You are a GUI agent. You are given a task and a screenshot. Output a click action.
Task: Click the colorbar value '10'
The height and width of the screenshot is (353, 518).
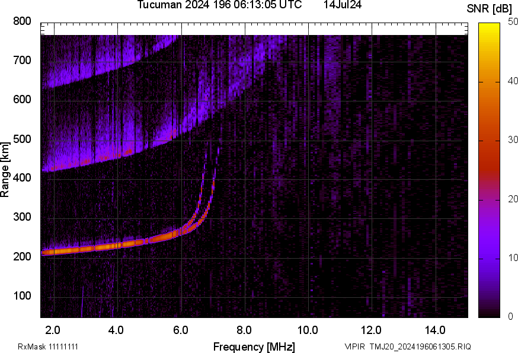click(513, 257)
